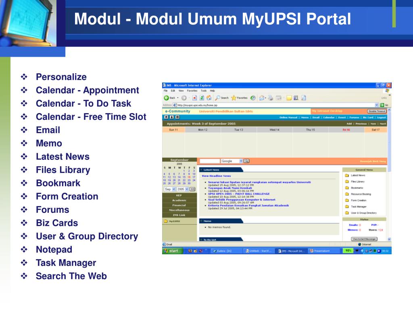The image size is (413, 309).
Task: Open the Financial sidebar menu
Action: point(179,205)
